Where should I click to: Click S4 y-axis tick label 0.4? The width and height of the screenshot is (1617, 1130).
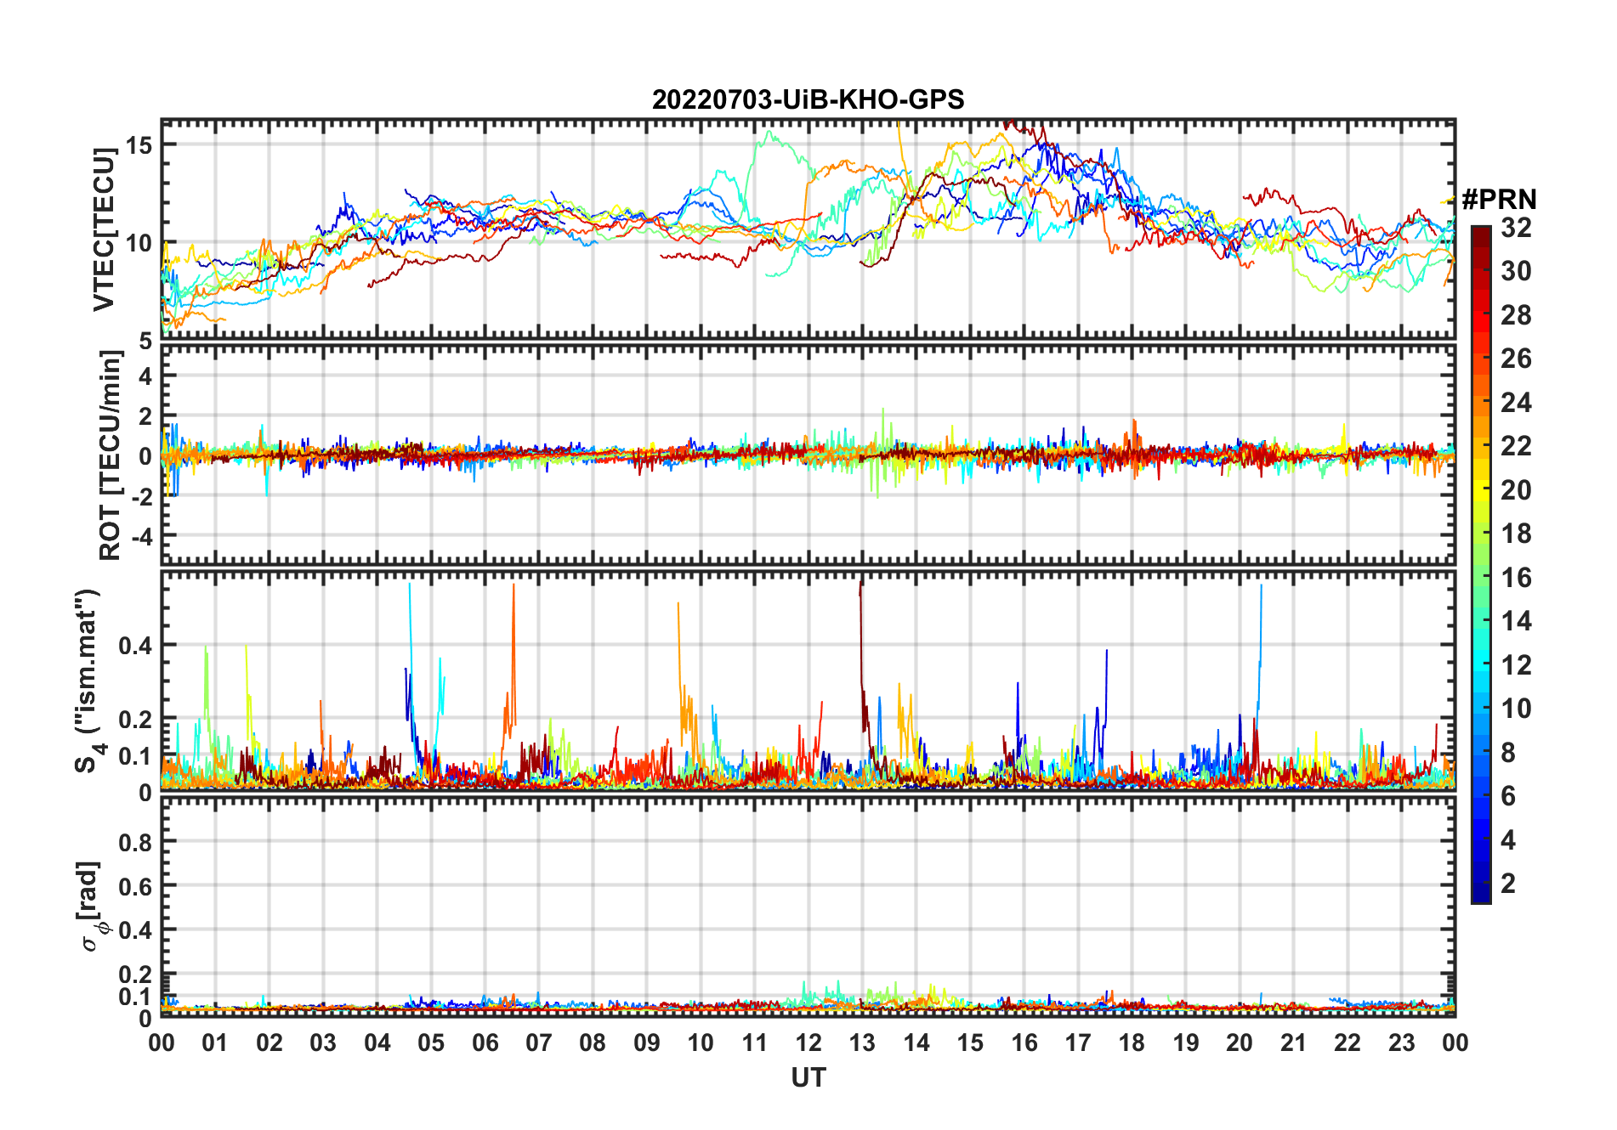coord(135,646)
